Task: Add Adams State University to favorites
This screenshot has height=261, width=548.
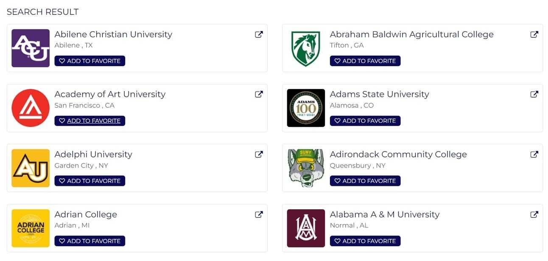Action: 365,121
